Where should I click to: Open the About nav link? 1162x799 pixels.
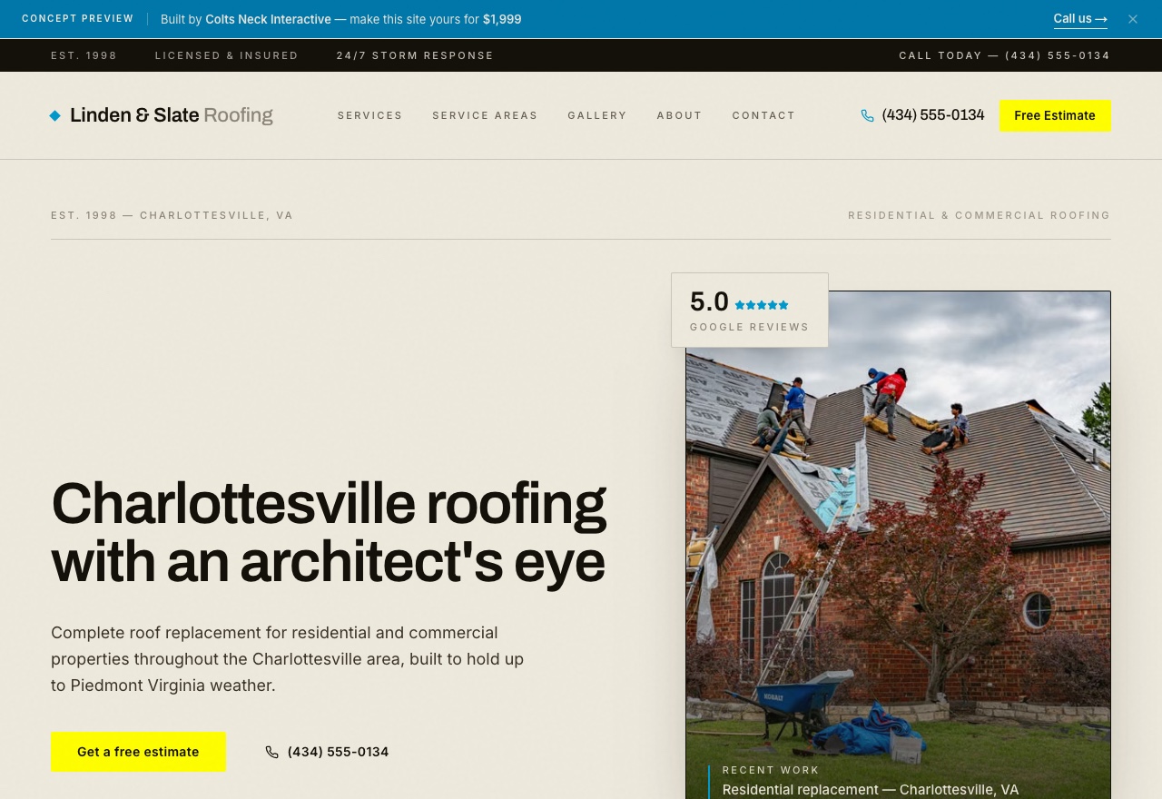tap(679, 115)
